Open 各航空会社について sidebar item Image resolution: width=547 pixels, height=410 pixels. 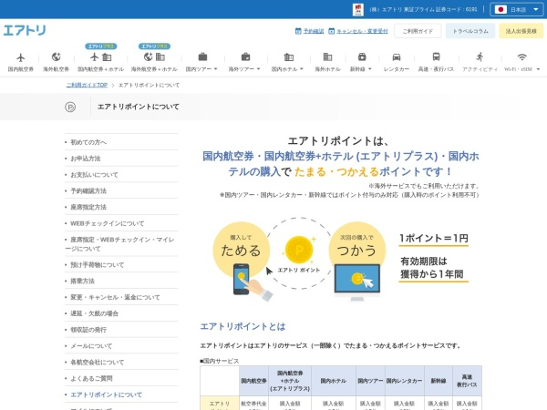pyautogui.click(x=121, y=362)
